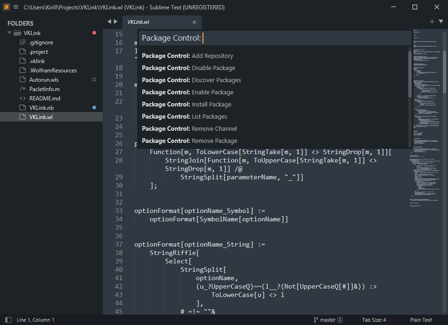Choose Package Control: Remove Channel
This screenshot has height=325, width=448.
[x=273, y=128]
